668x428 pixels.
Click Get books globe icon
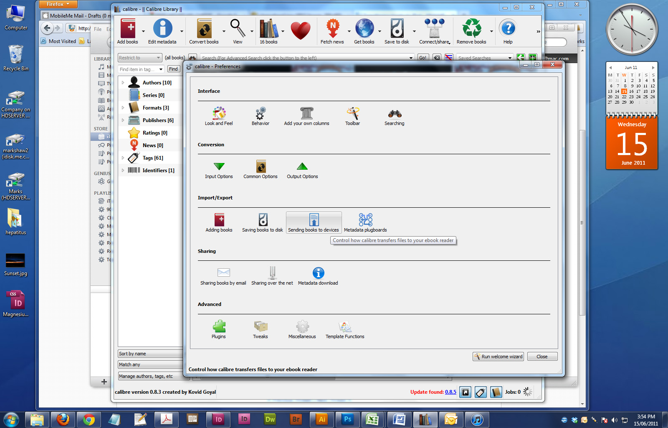coord(364,31)
